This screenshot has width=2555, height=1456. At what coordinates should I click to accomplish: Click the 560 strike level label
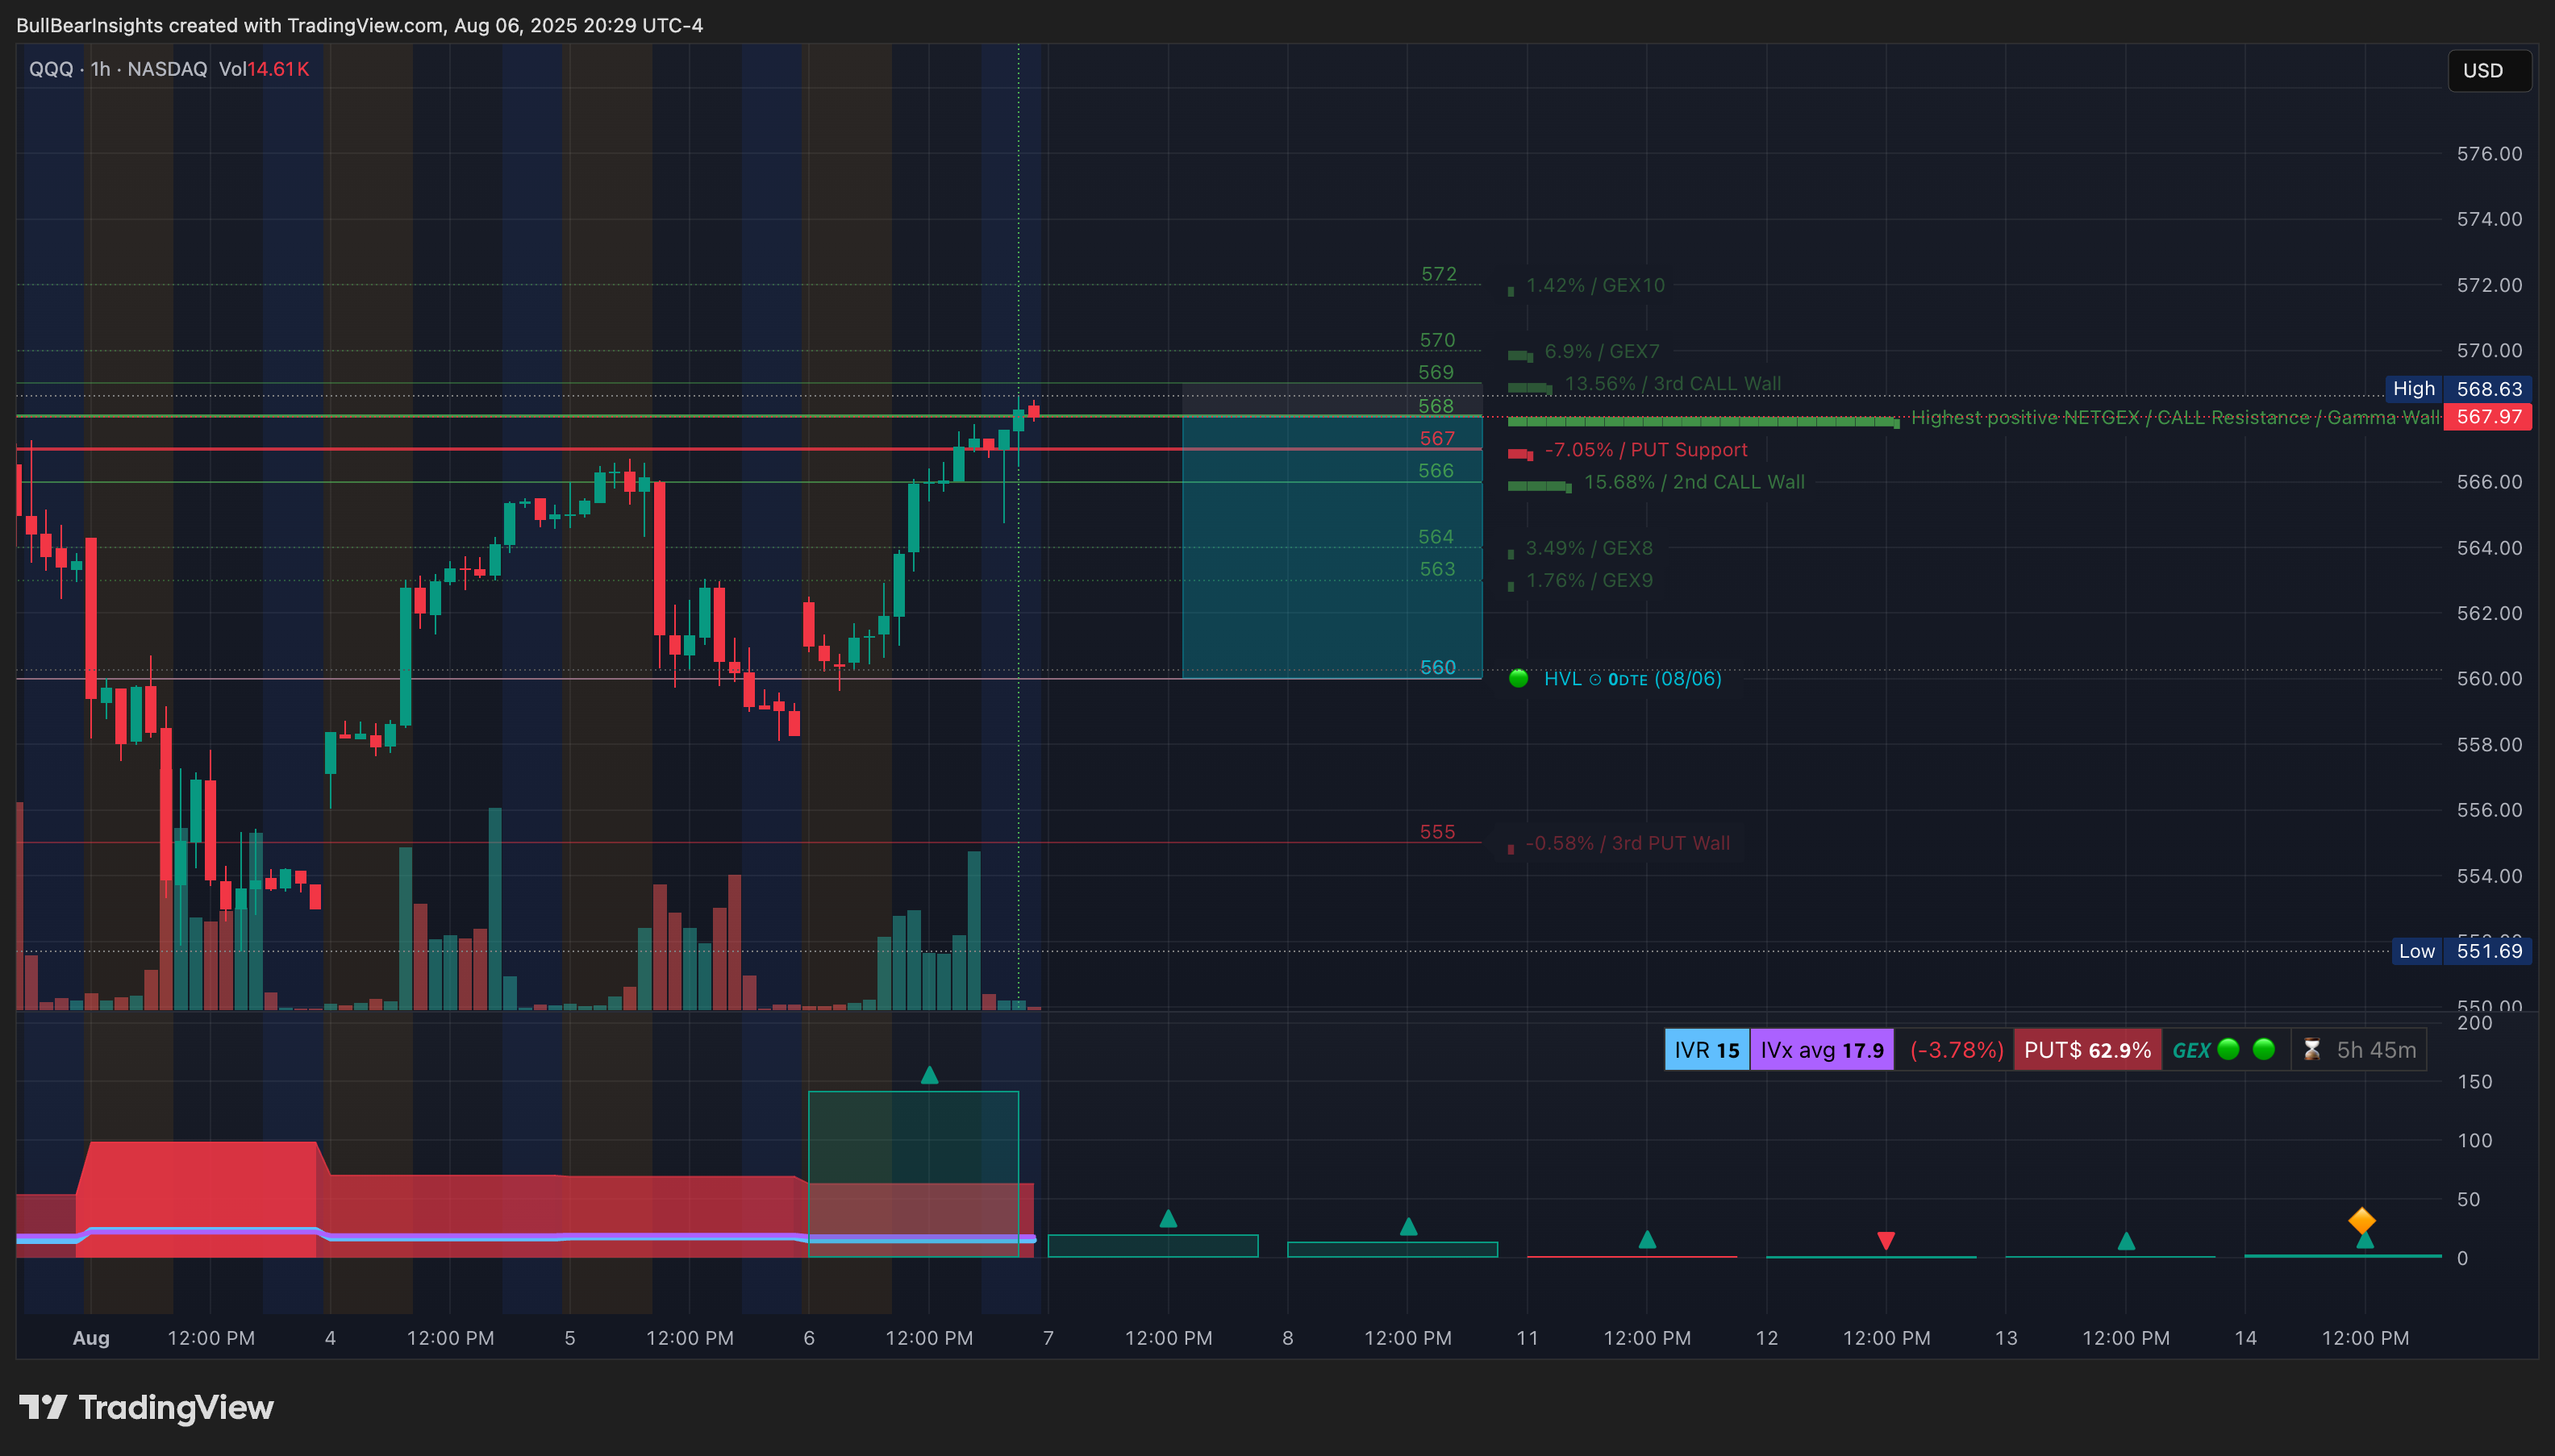tap(1437, 667)
